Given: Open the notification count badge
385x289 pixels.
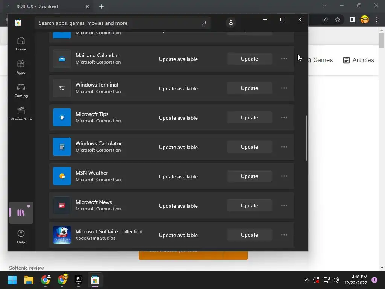Looking at the screenshot, I should point(374,280).
